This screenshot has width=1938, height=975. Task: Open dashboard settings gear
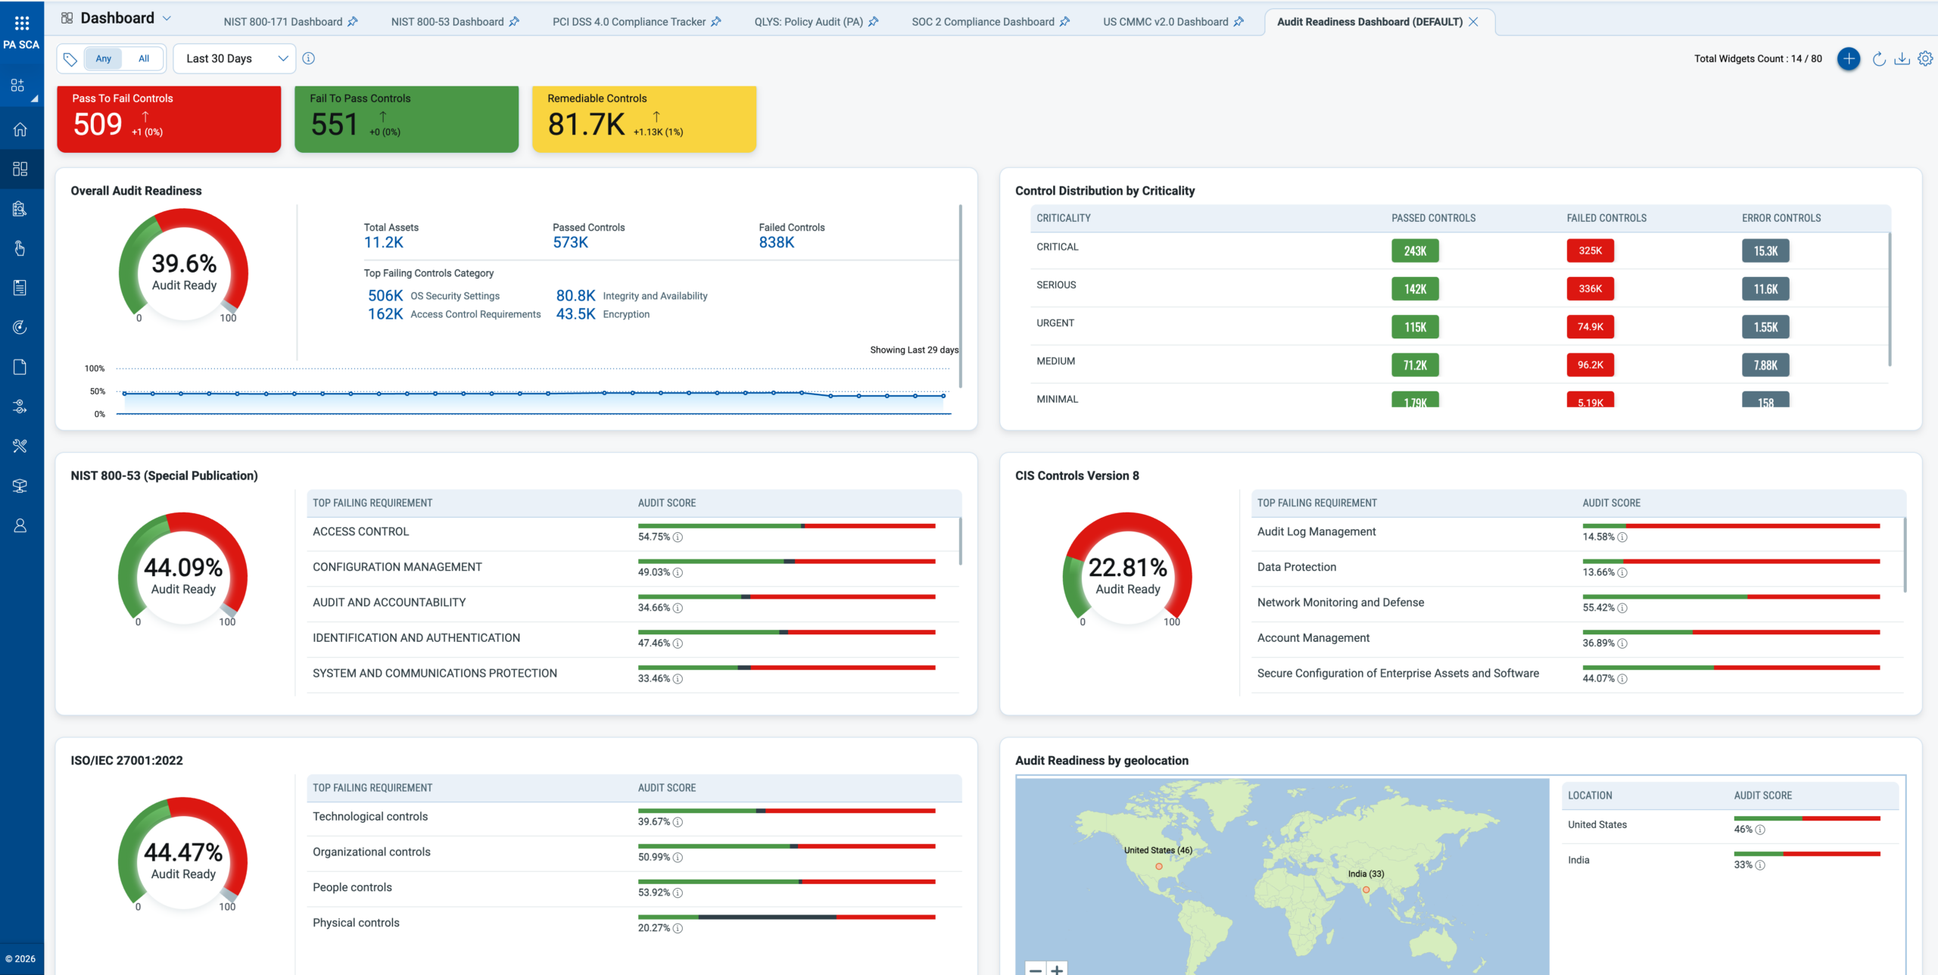pyautogui.click(x=1925, y=58)
